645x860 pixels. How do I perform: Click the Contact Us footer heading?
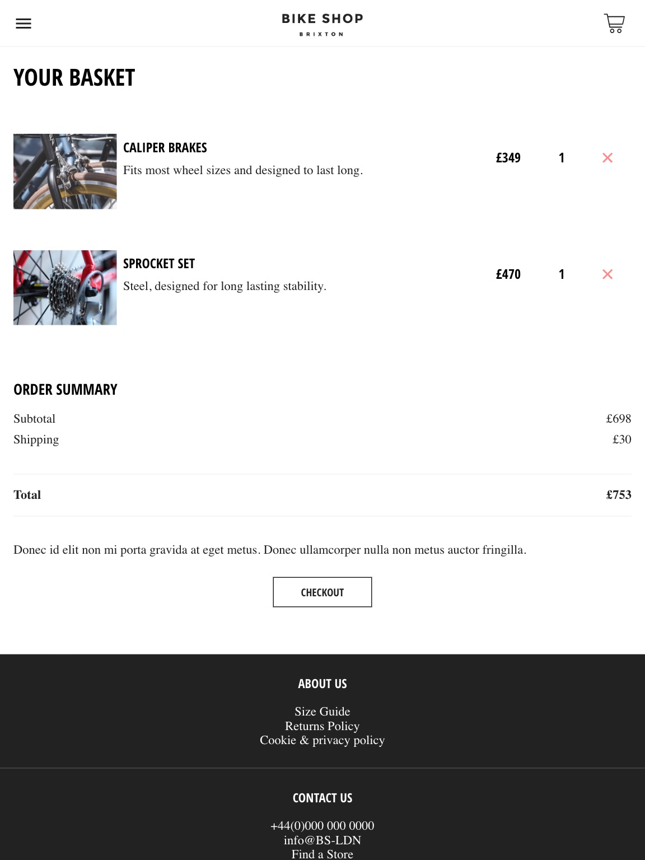(x=322, y=798)
